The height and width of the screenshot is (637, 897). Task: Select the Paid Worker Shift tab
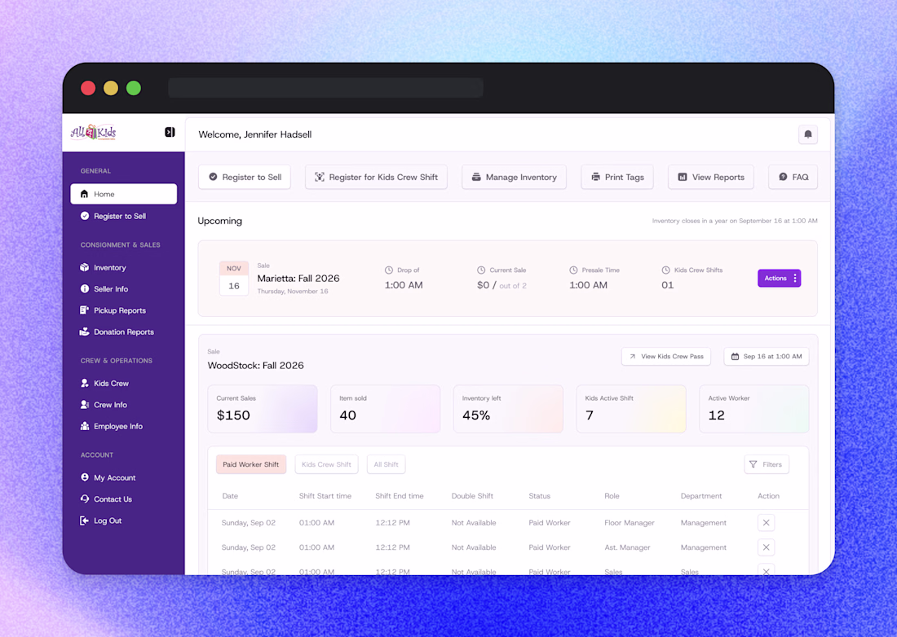(250, 464)
